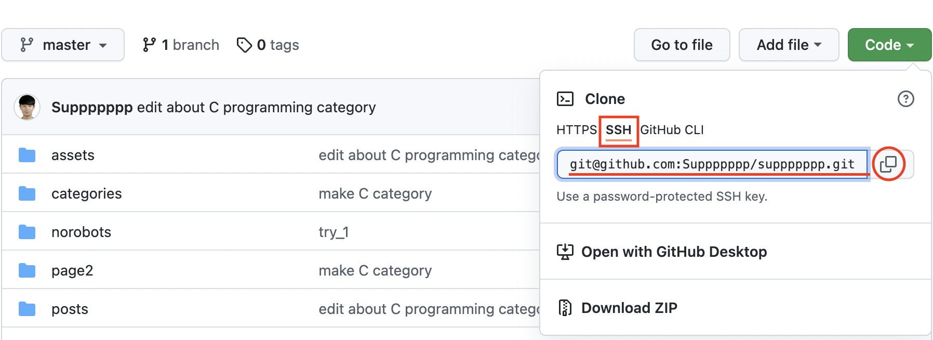The image size is (933, 340).
Task: Expand the Add file dropdown
Action: pyautogui.click(x=788, y=45)
